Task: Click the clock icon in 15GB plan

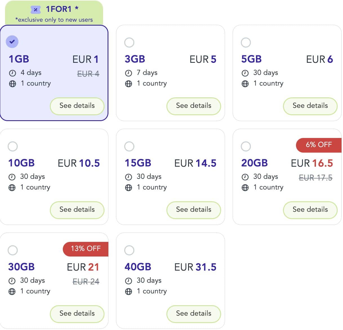Action: [x=128, y=177]
